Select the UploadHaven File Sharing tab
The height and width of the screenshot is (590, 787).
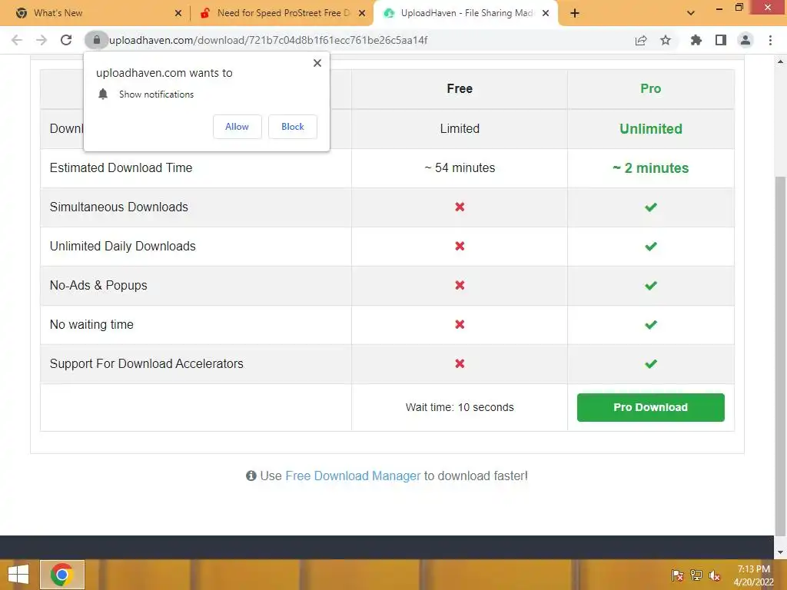click(x=465, y=13)
